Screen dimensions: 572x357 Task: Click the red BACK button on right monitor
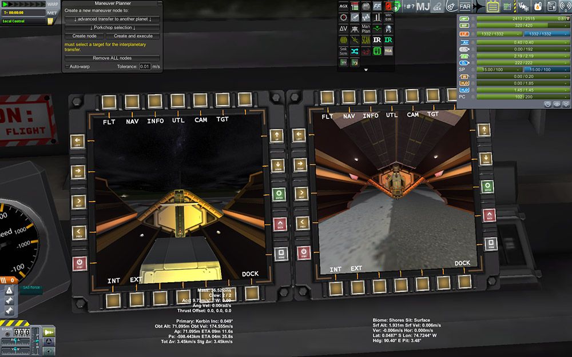tap(489, 215)
